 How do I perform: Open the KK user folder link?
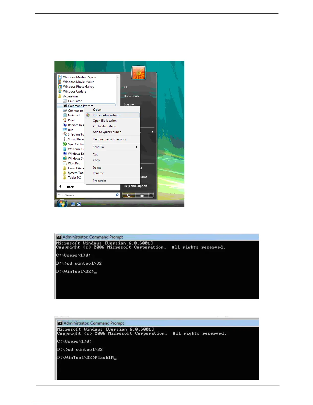click(126, 87)
